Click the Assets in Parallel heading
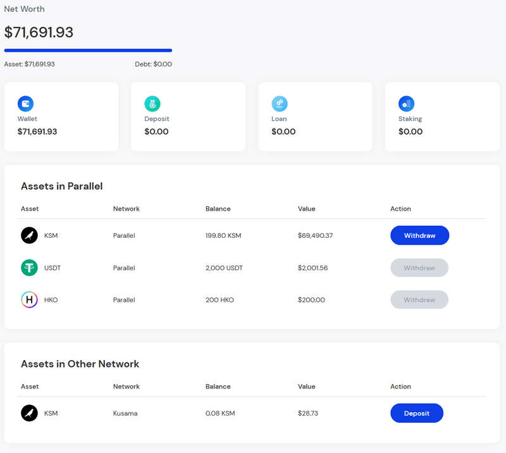Screen dimensions: 506x453 click(x=61, y=187)
